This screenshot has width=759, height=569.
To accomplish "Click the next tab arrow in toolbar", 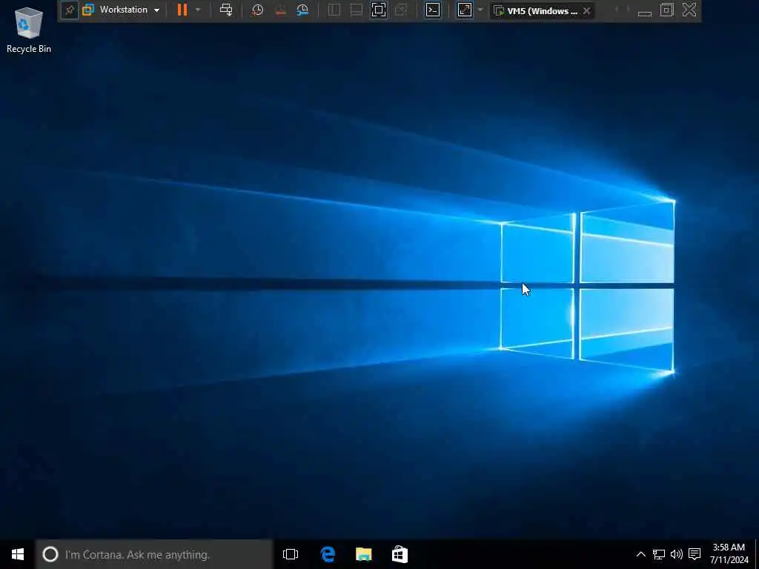I will [628, 10].
